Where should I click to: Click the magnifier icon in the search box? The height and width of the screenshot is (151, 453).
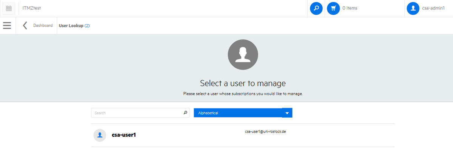coord(185,113)
